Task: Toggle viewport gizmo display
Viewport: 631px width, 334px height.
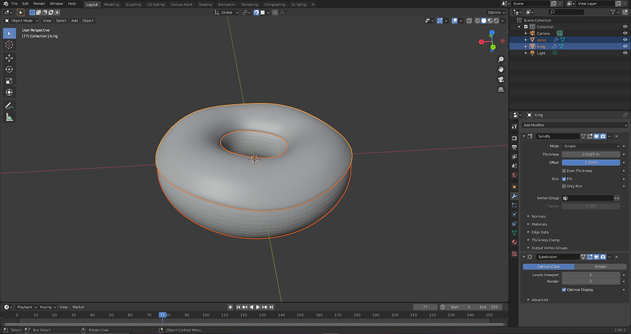Action: (x=440, y=21)
